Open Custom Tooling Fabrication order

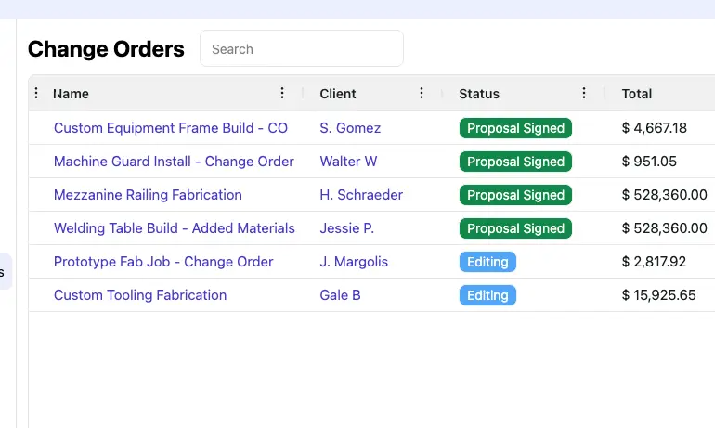click(140, 295)
